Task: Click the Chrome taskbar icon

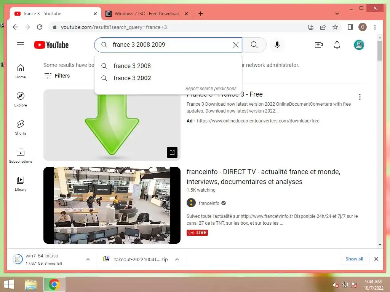Action: coord(54,284)
